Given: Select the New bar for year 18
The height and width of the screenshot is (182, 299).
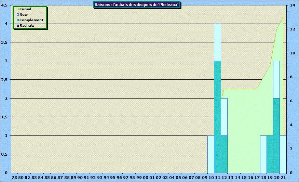Looking at the screenshot, I should 263,154.
